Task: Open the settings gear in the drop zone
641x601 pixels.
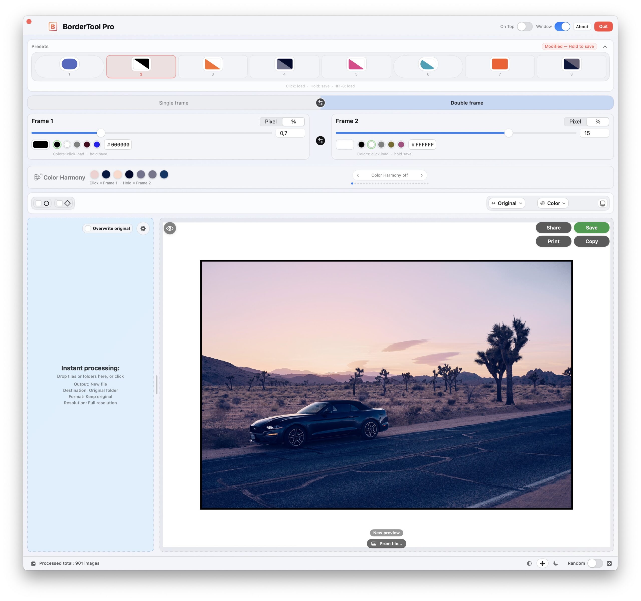Action: point(143,228)
